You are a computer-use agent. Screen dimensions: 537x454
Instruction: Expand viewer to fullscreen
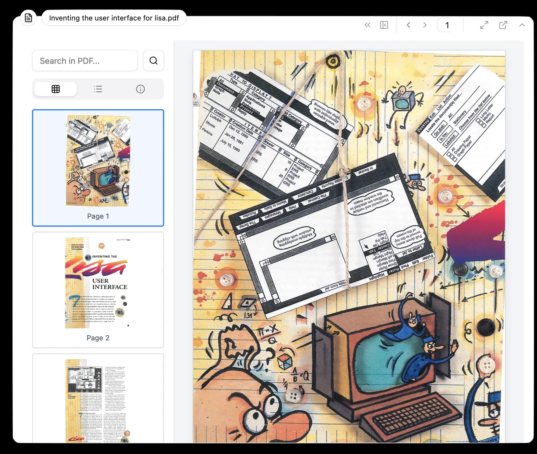coord(484,25)
